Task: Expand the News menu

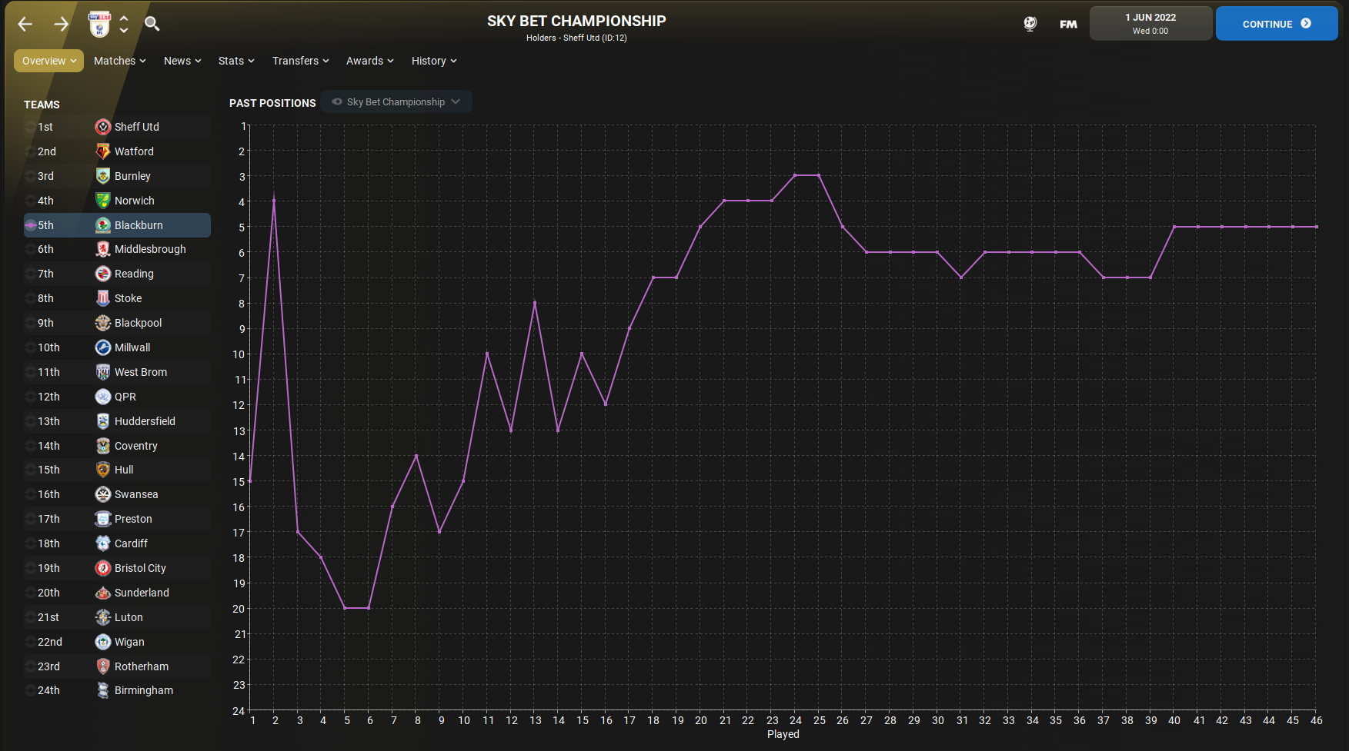Action: point(182,61)
